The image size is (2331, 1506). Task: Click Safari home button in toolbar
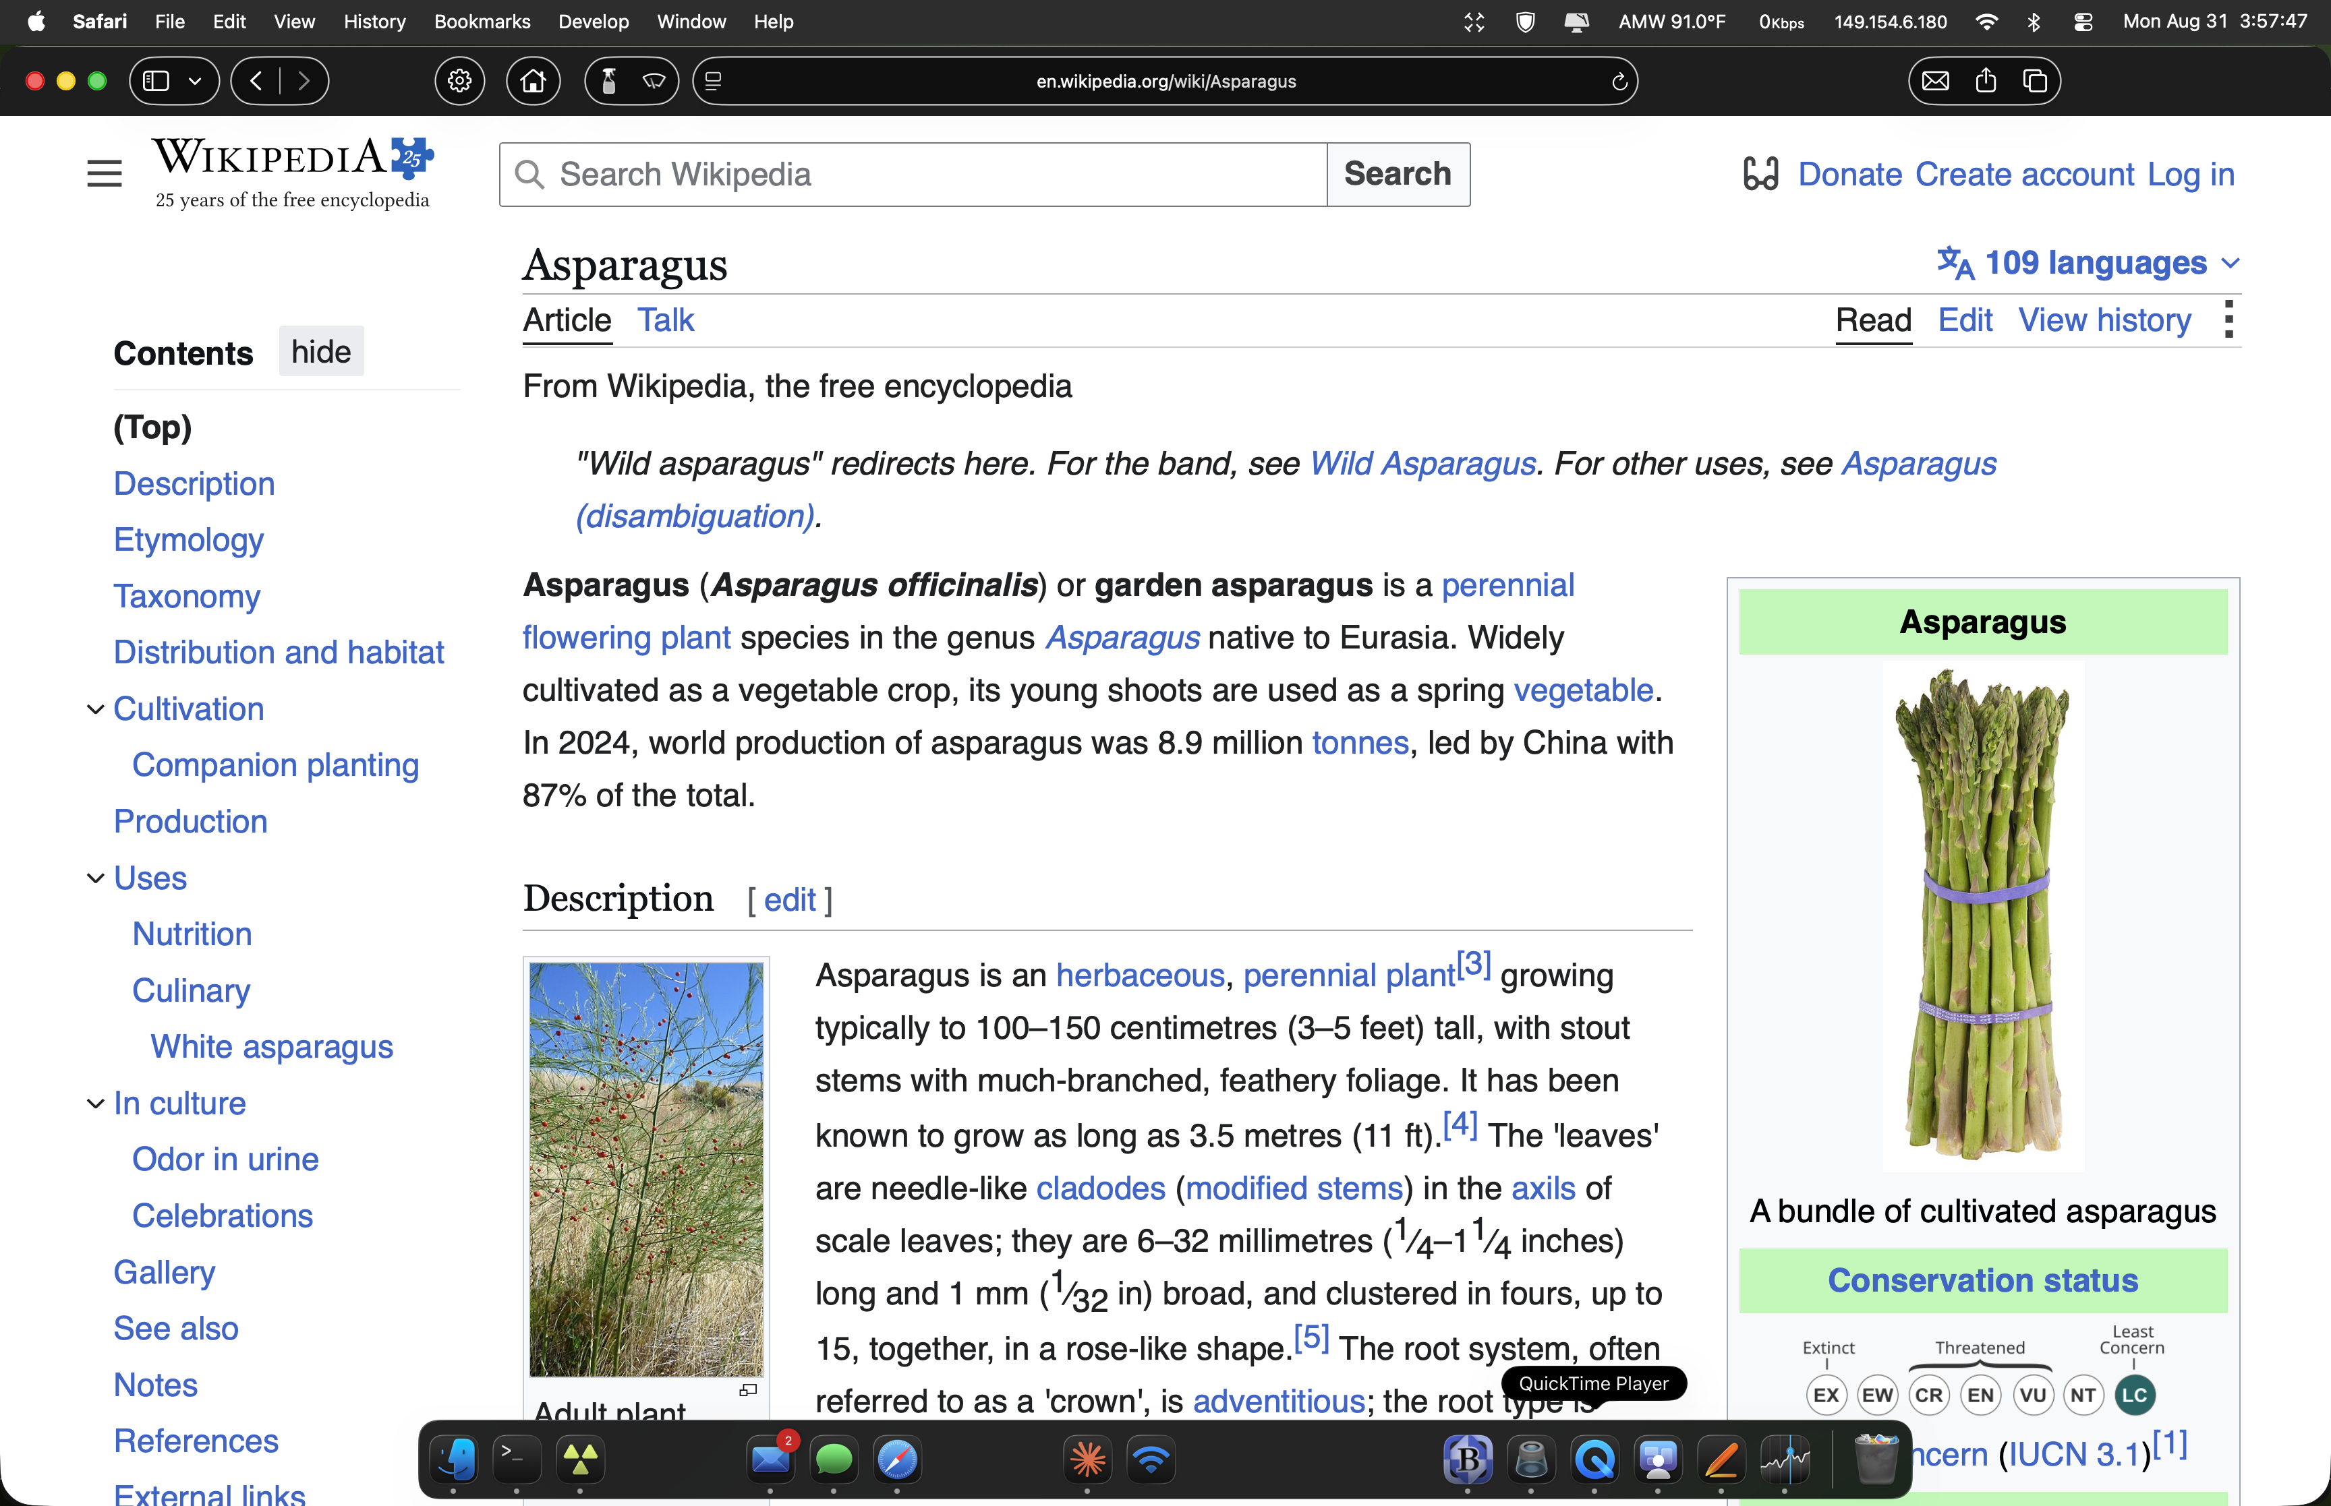point(533,81)
